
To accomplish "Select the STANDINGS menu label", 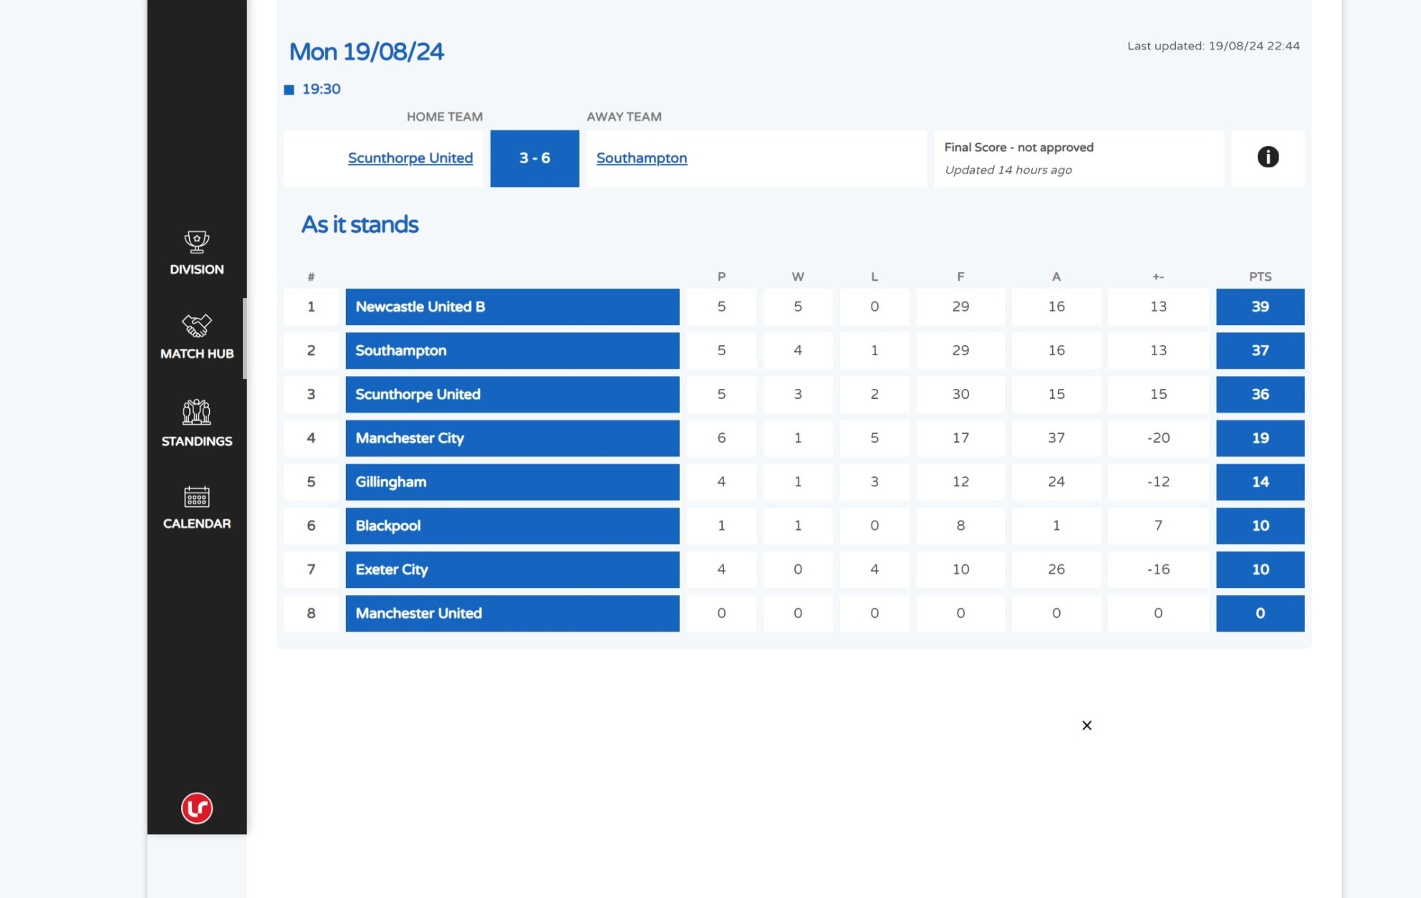I will (x=197, y=441).
